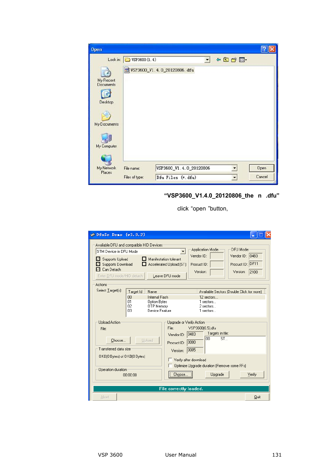Image resolution: width=333 pixels, height=472 pixels.
Task: Toggle Supports Download checkbox
Action: tap(98, 264)
